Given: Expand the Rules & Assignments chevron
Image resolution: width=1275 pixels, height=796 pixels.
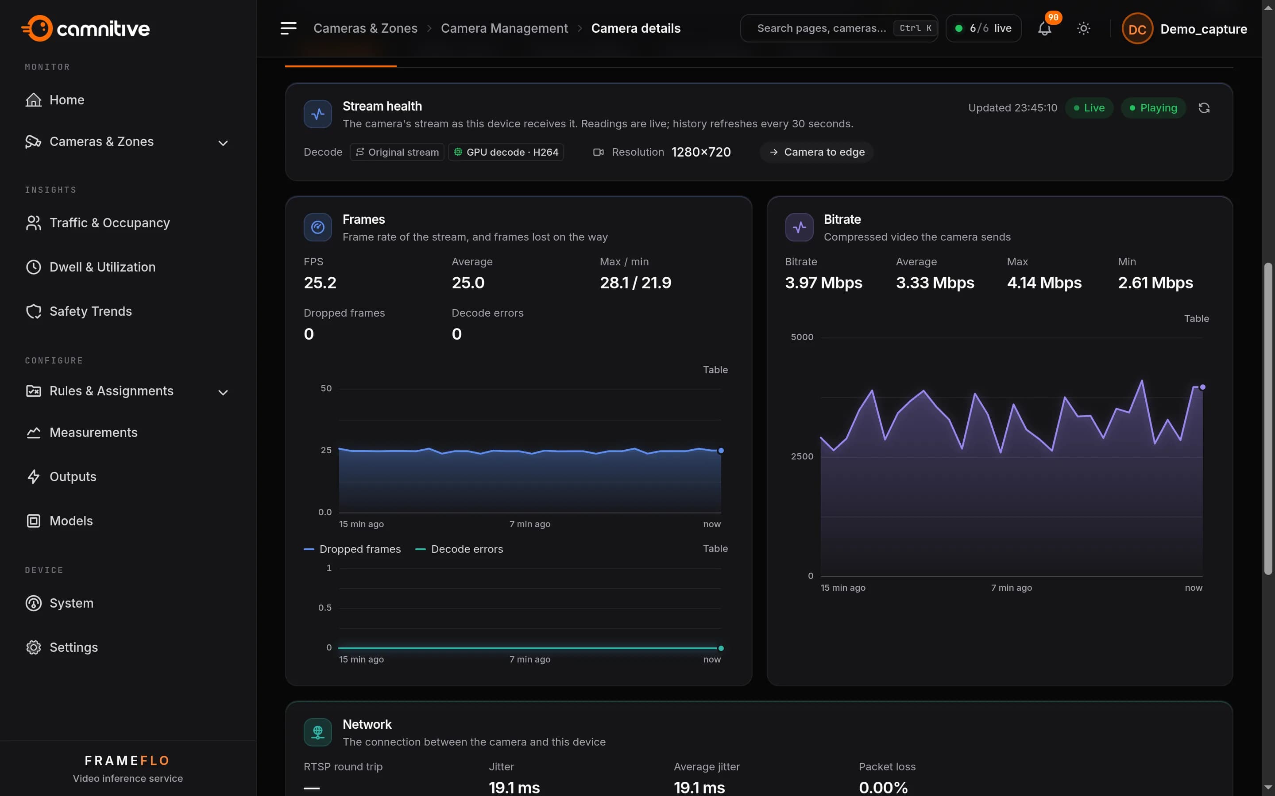Looking at the screenshot, I should [223, 392].
